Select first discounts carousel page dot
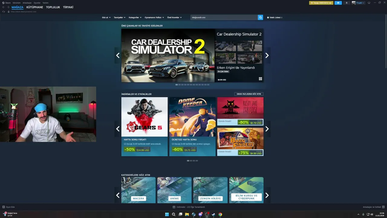 point(188,161)
